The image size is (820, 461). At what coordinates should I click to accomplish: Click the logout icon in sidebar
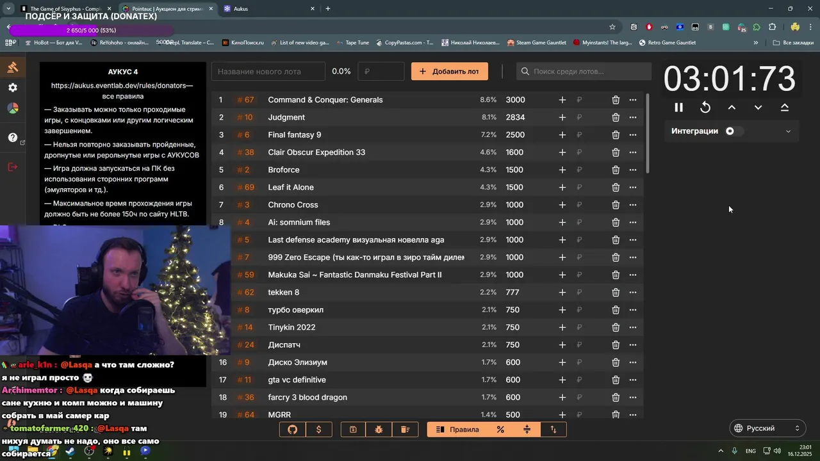tap(13, 166)
